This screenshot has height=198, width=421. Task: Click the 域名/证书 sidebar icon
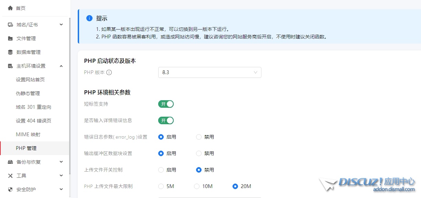[x=10, y=25]
